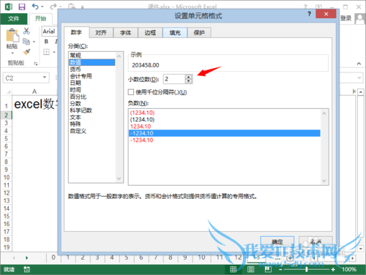Image resolution: width=366 pixels, height=275 pixels.
Task: Confirm dialog with 确定 button
Action: pos(277,242)
